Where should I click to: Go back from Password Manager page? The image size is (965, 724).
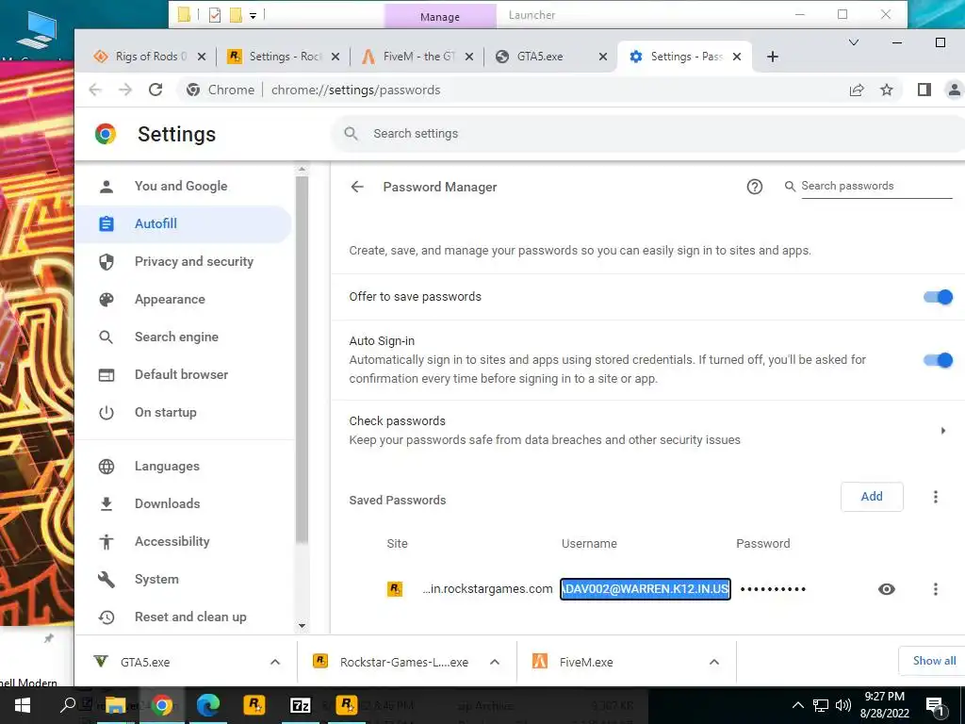pos(357,187)
